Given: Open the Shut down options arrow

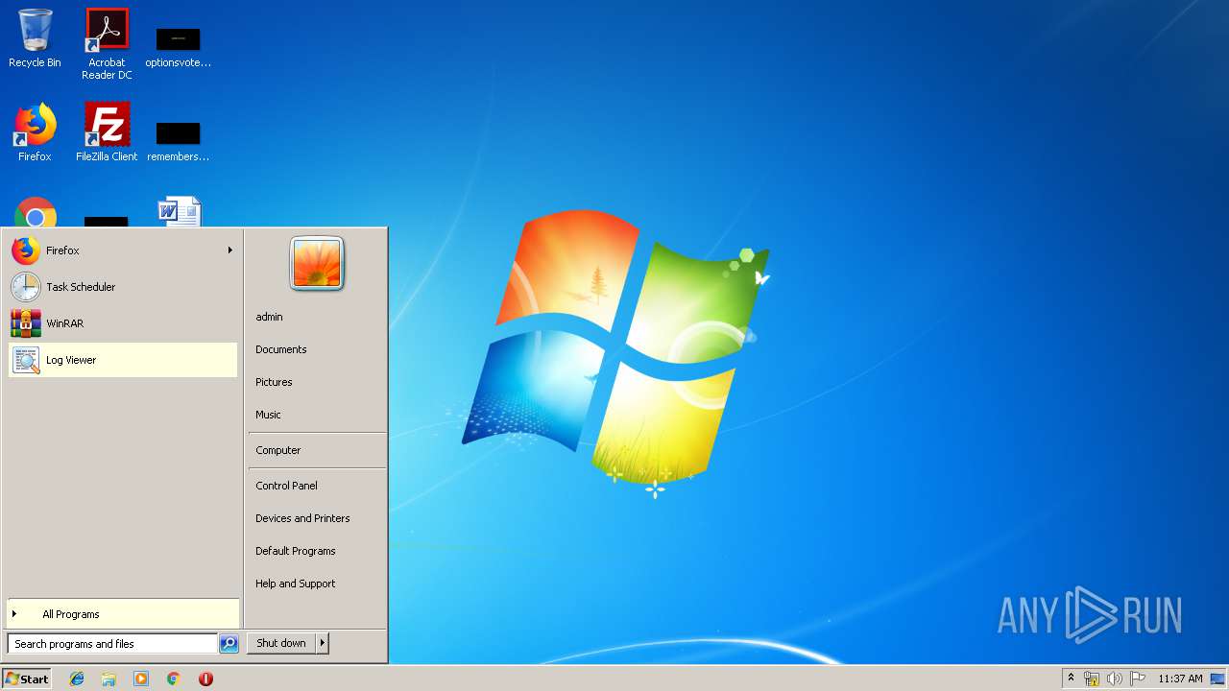Looking at the screenshot, I should tap(323, 643).
